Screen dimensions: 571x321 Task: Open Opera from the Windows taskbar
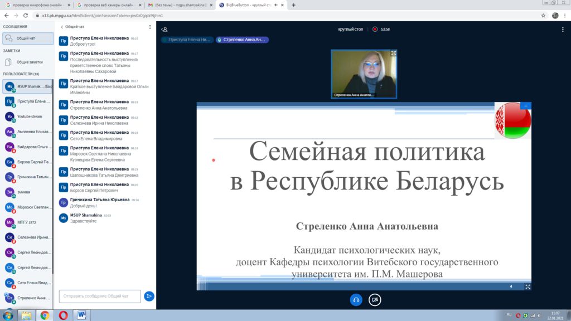[63, 315]
